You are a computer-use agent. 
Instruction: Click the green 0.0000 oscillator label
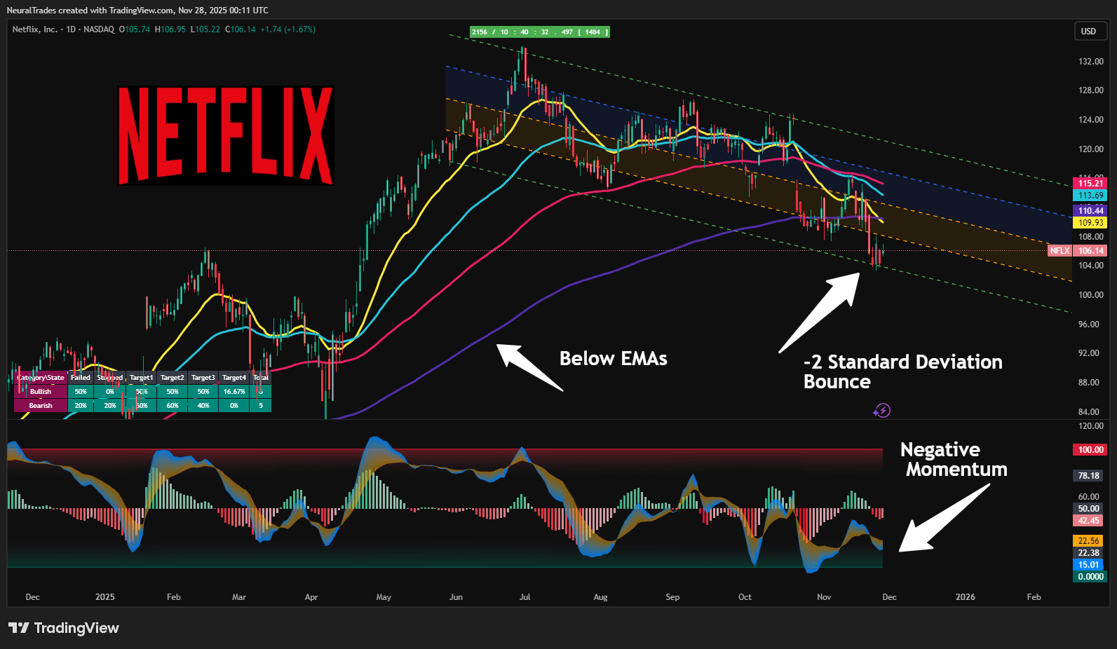[1090, 577]
